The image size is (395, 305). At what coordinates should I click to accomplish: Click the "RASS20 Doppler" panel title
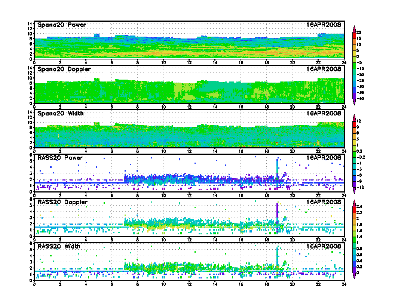tap(62, 202)
